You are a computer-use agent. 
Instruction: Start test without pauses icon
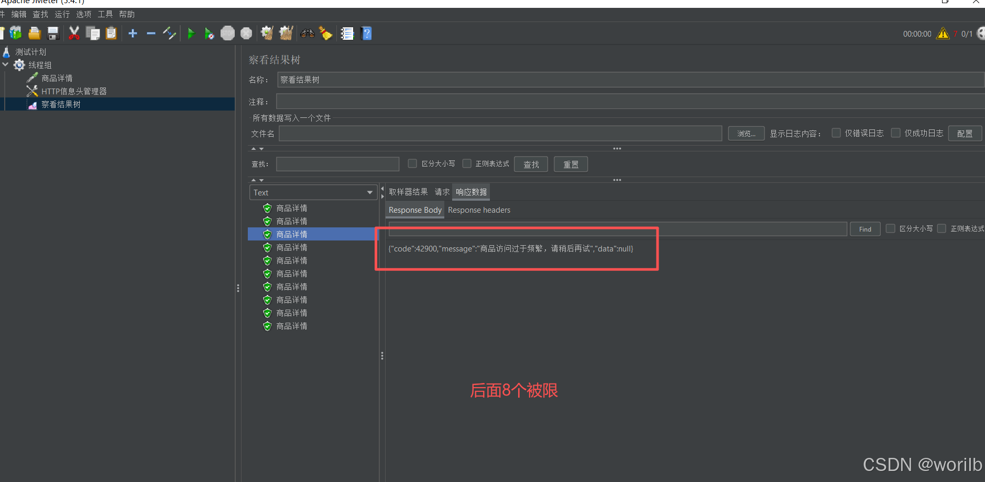(209, 34)
